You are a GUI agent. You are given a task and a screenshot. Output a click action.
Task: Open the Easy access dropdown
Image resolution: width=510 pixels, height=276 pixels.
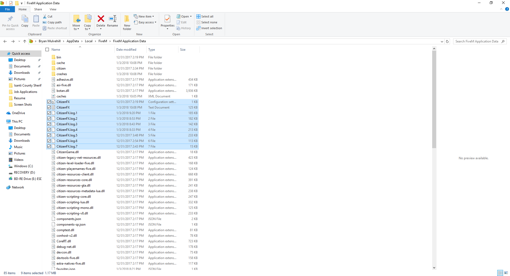click(x=145, y=22)
